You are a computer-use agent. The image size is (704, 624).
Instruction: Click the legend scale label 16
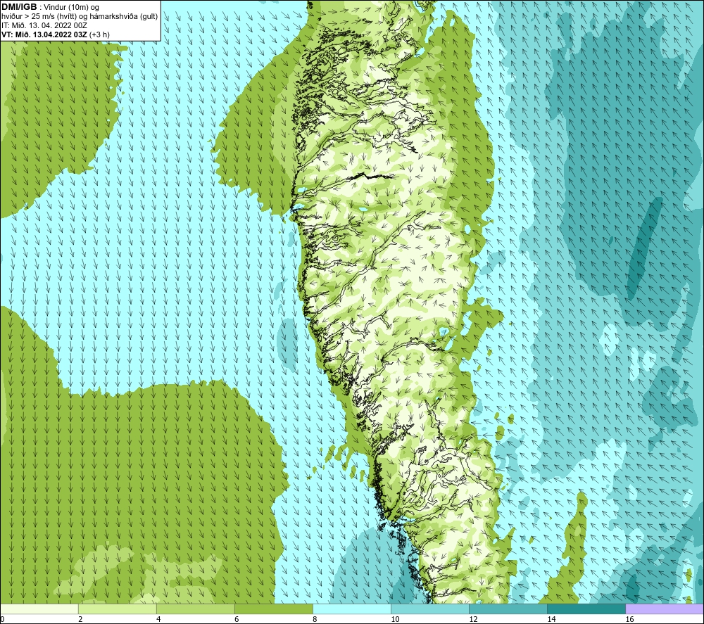point(629,619)
